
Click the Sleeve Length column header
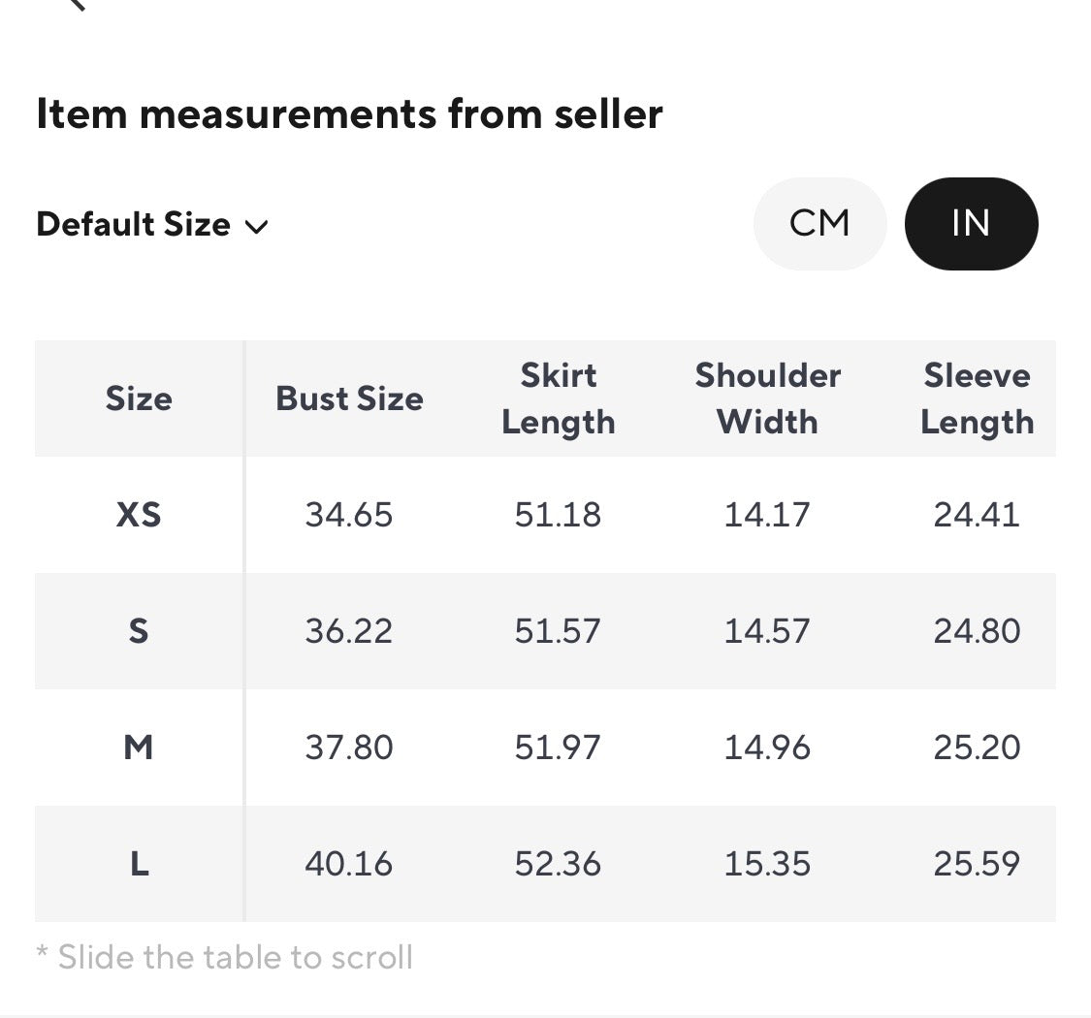[977, 398]
